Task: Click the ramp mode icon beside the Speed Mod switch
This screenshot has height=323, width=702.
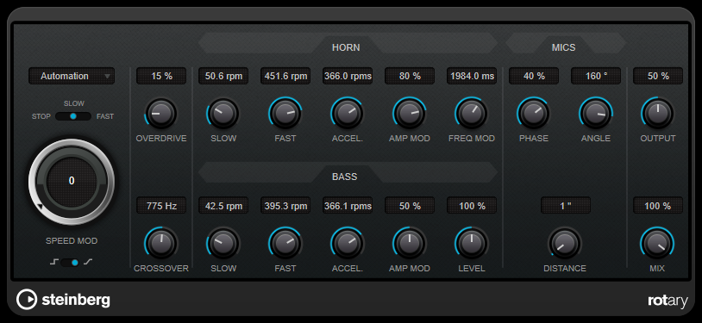Action: [x=88, y=263]
